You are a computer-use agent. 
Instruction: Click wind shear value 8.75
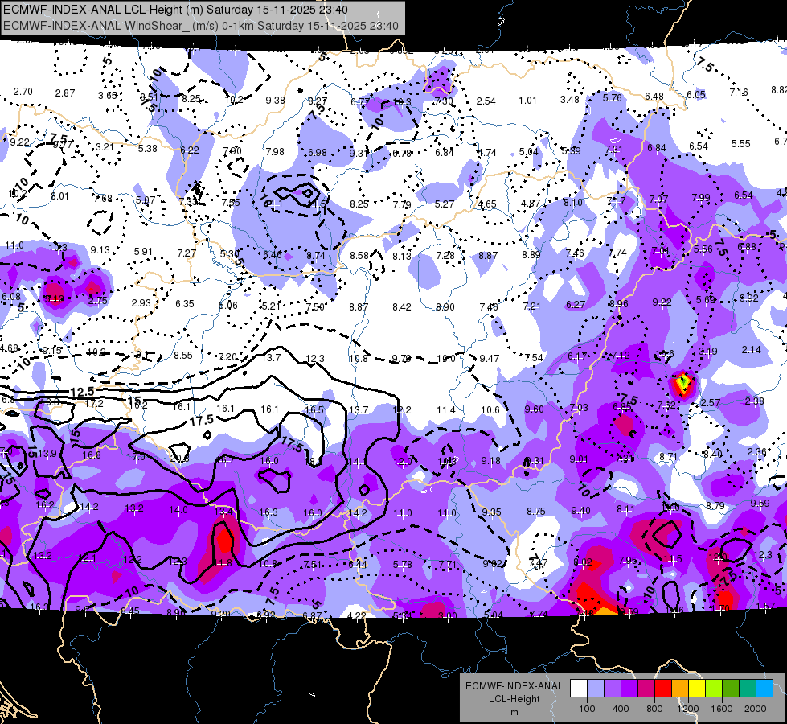tap(536, 511)
